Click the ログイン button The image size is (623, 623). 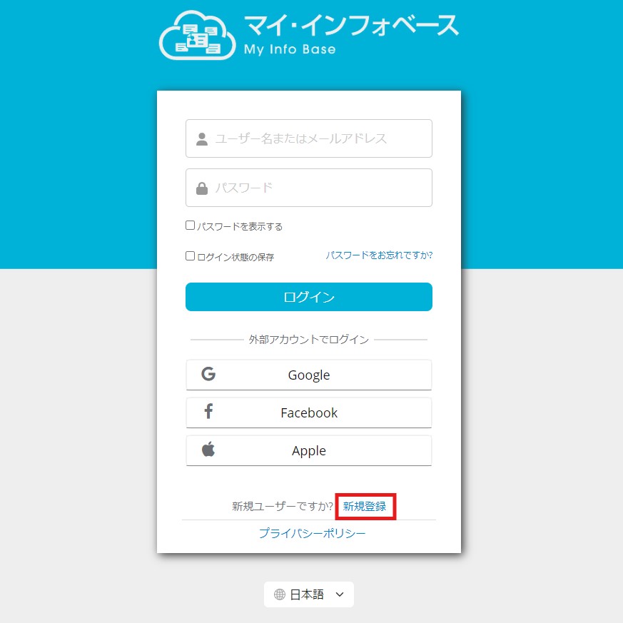point(309,297)
